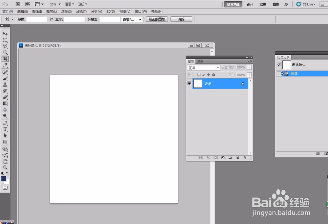Show more workspaces chevron
328x224 pixels.
point(286,4)
